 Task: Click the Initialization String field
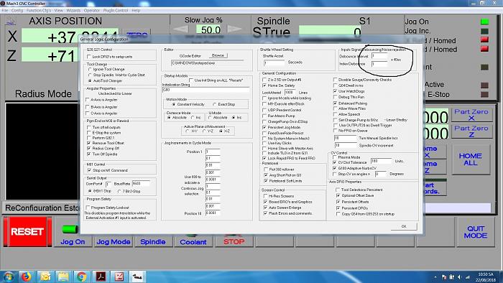[206, 90]
